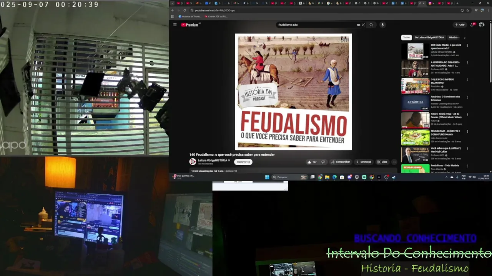Open 'Future, Young Thug - All da Smoke' video
Screen dimensions: 492x276
pos(446,115)
